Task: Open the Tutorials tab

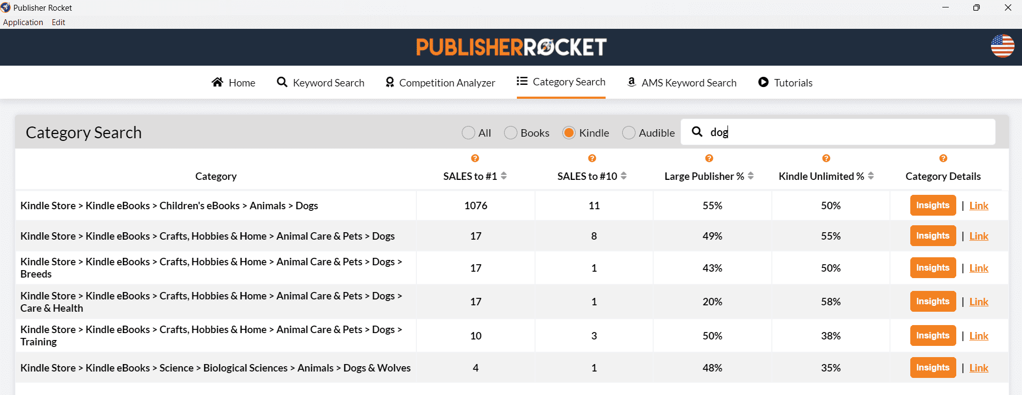Action: [x=785, y=82]
